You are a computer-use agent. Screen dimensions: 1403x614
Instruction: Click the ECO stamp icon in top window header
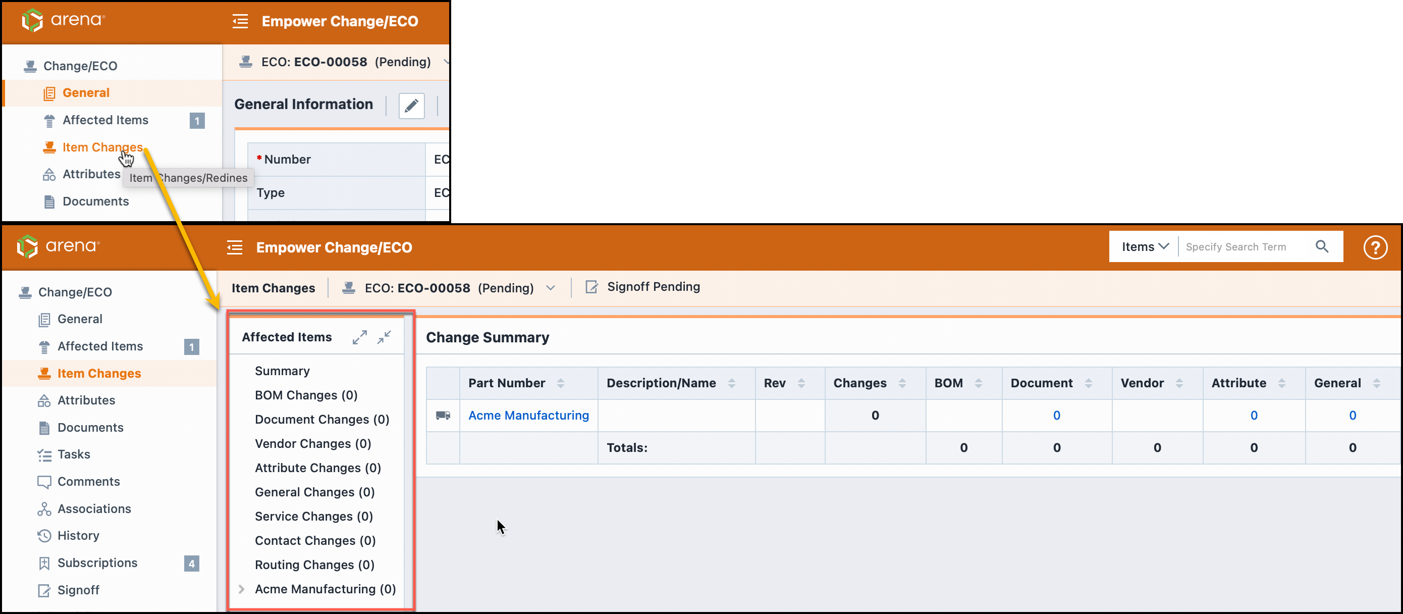(246, 62)
